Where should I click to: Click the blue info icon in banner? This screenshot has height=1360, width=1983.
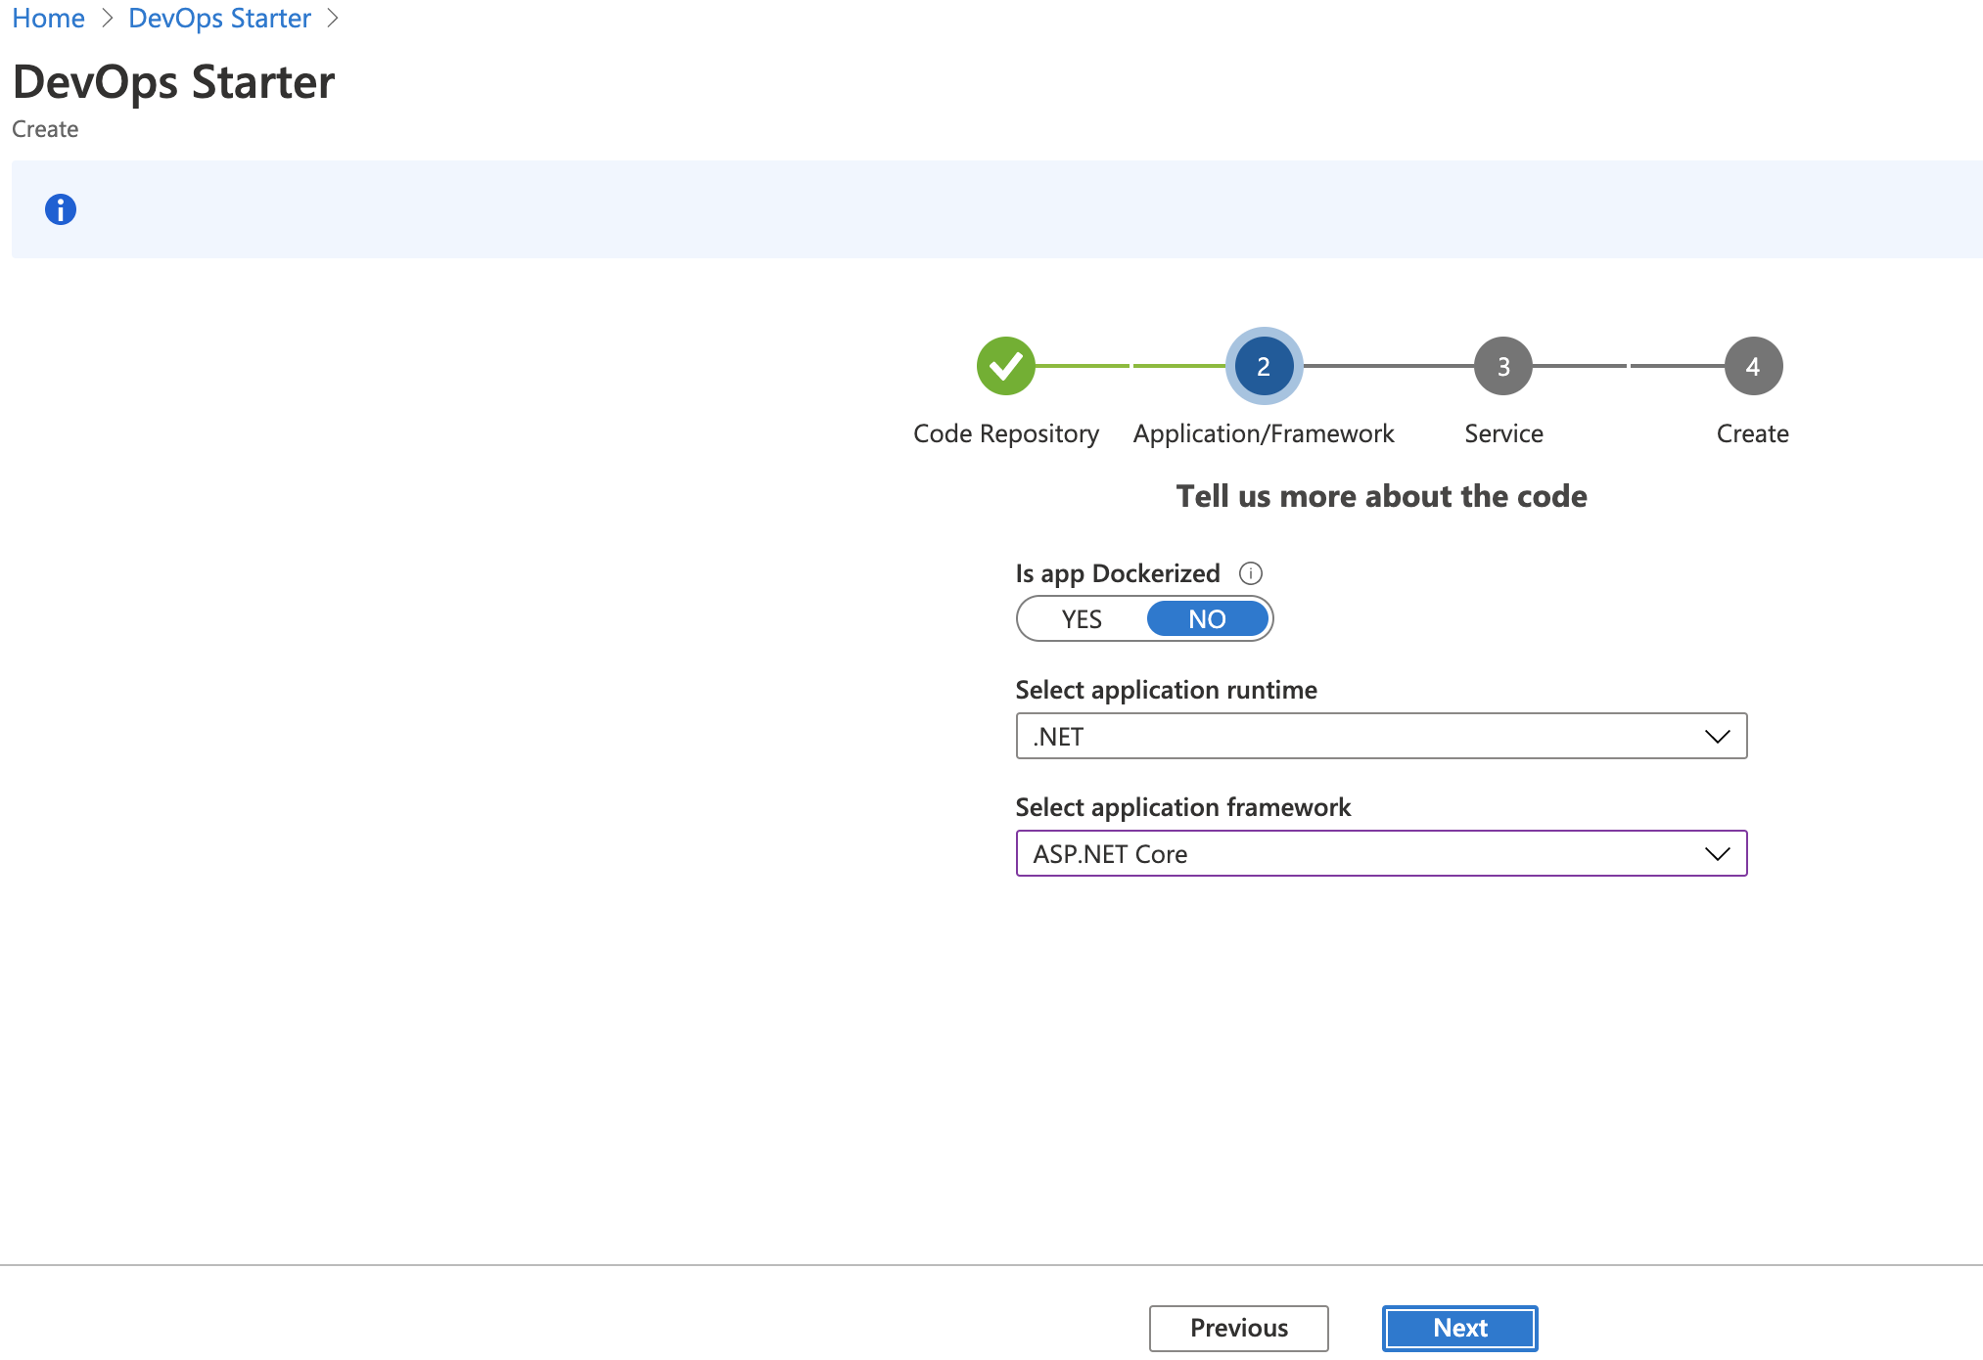click(61, 209)
